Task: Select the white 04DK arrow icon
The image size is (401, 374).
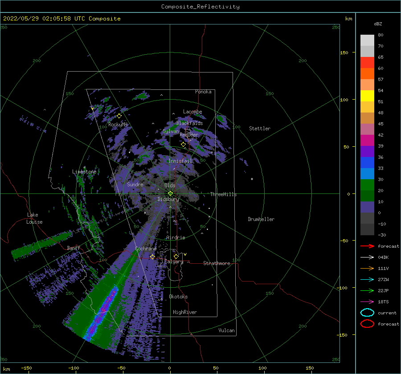Action: (x=367, y=257)
